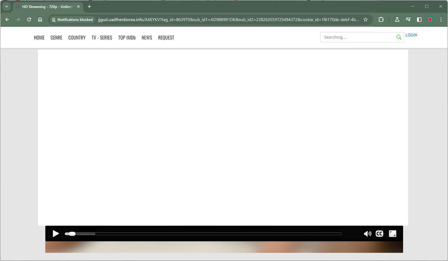448x261 pixels.
Task: Toggle the reading list panel icon
Action: pos(408,20)
